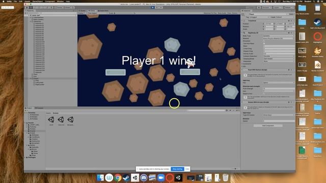
Task: Open Discord from the dock
Action: 144,177
